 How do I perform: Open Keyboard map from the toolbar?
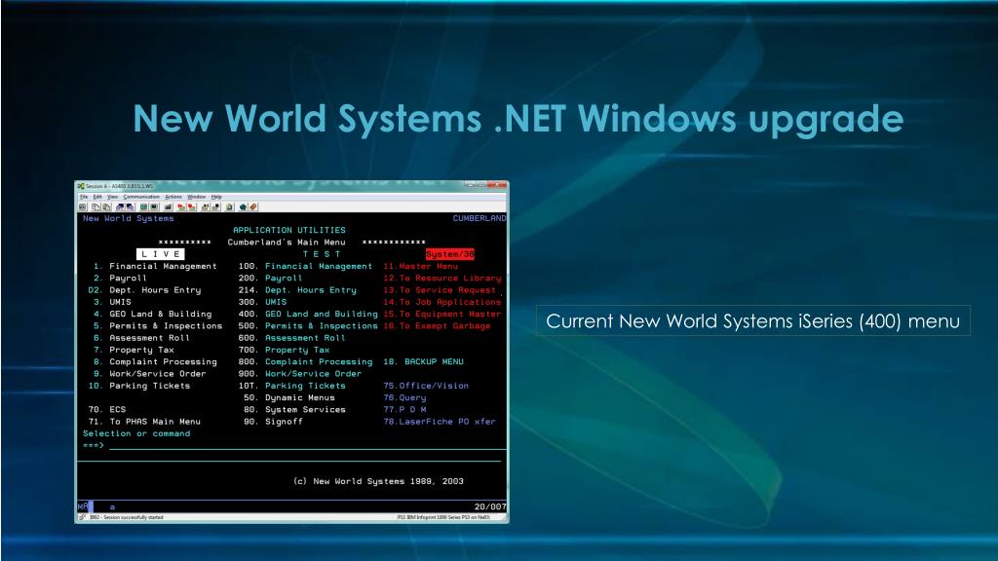[x=168, y=206]
